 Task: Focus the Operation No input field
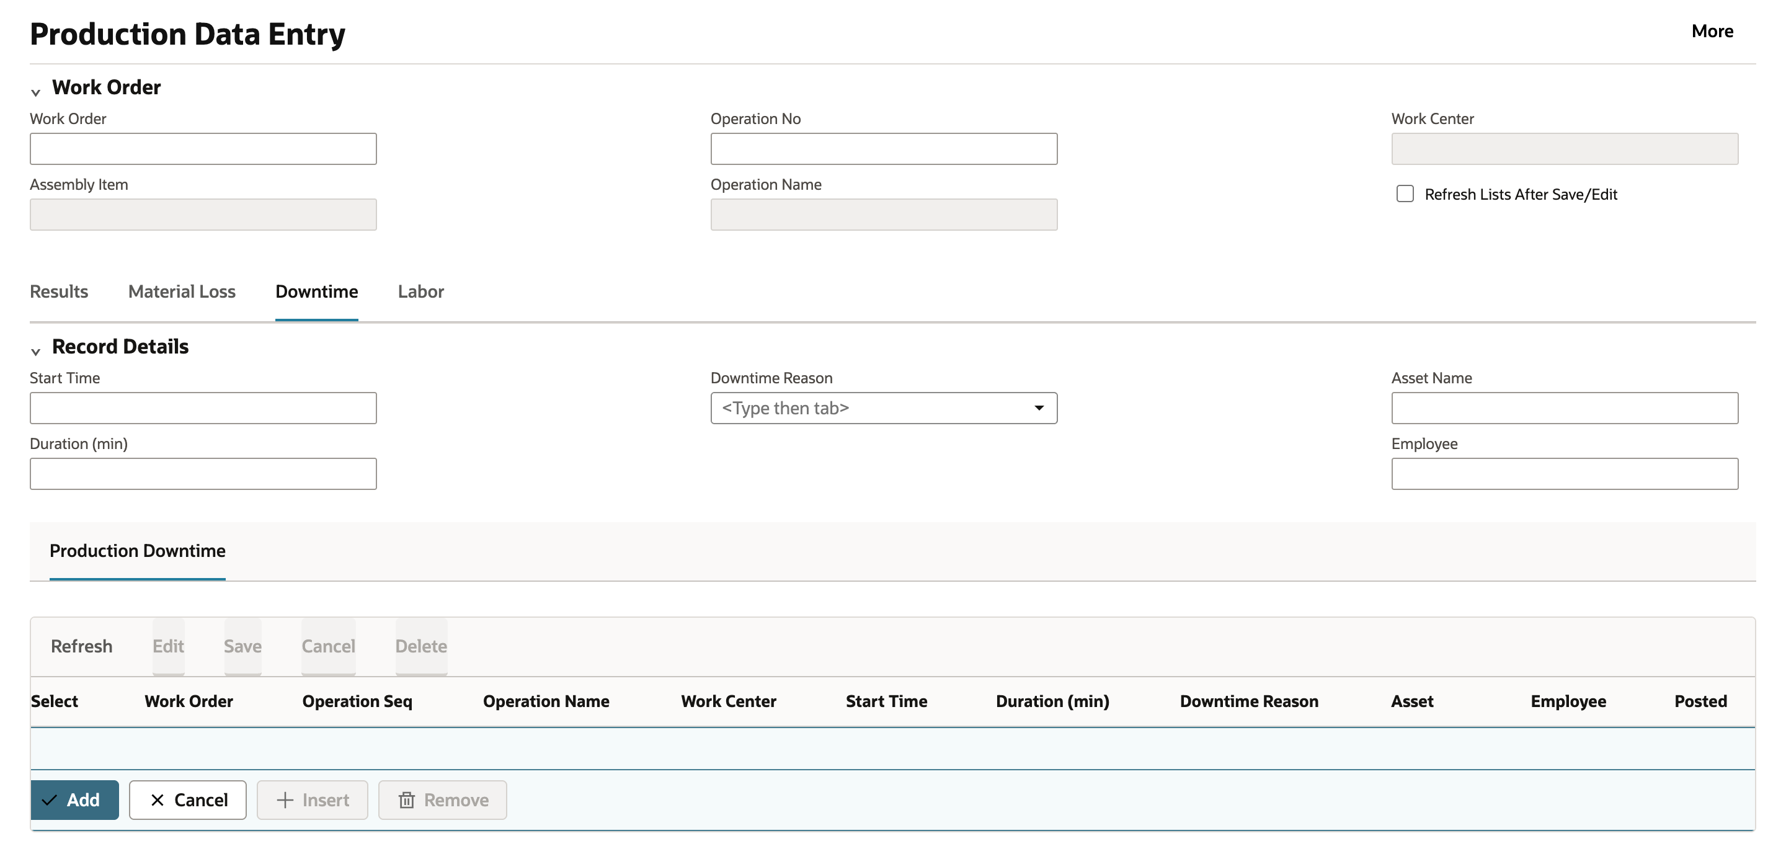pyautogui.click(x=884, y=148)
